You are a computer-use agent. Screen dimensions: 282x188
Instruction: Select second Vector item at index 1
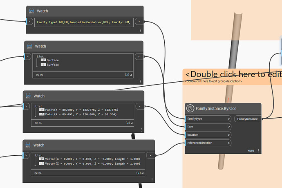(x=90, y=163)
